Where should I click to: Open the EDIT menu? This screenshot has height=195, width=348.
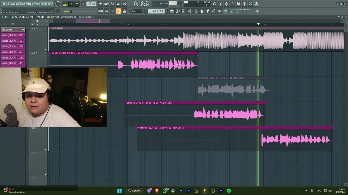8,4
